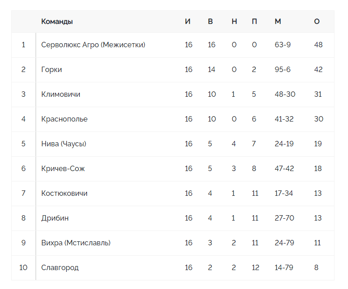Select the 95-6 goals cell for Горки
This screenshot has width=348, height=289.
pos(283,70)
